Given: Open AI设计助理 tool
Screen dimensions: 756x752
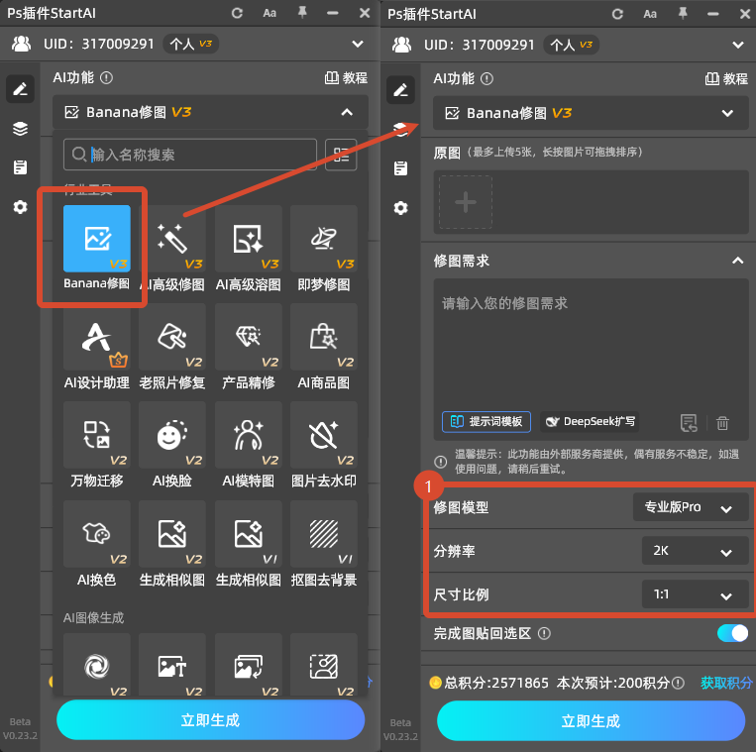Looking at the screenshot, I should 97,337.
